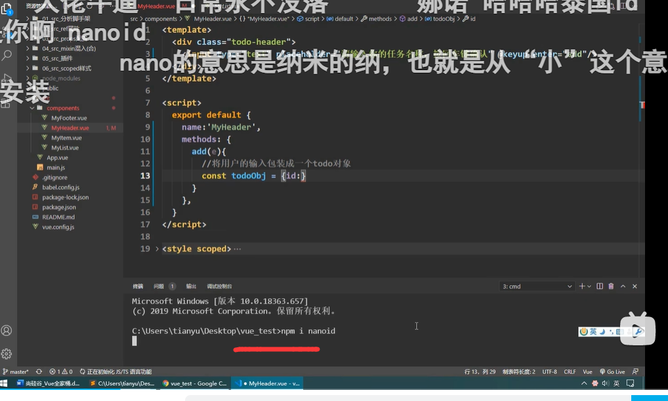The image size is (668, 401).
Task: Select the MyHeader.vue editor tab
Action: coord(156,7)
